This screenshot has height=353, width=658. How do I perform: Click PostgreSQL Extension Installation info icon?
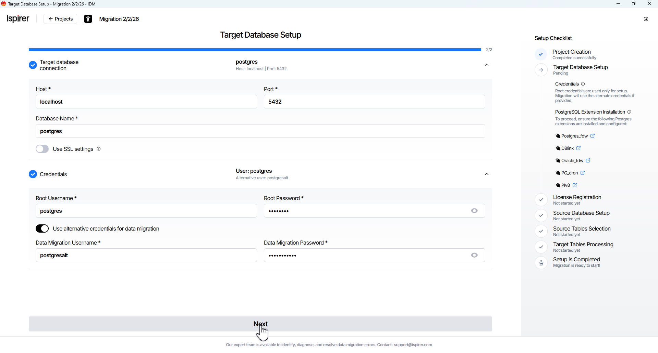629,112
